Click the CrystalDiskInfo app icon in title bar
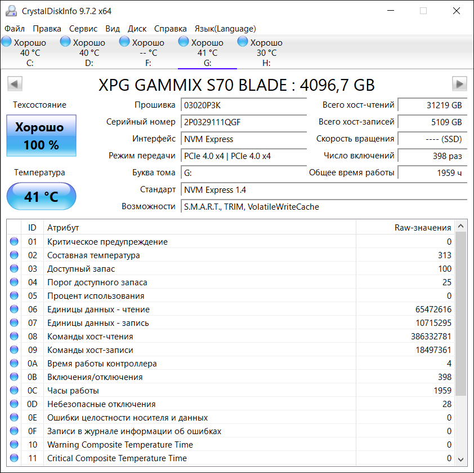This screenshot has height=473, width=474. [11, 11]
